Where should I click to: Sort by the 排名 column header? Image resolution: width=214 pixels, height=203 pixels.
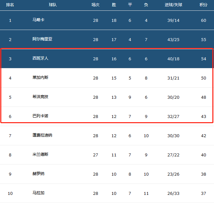point(10,5)
